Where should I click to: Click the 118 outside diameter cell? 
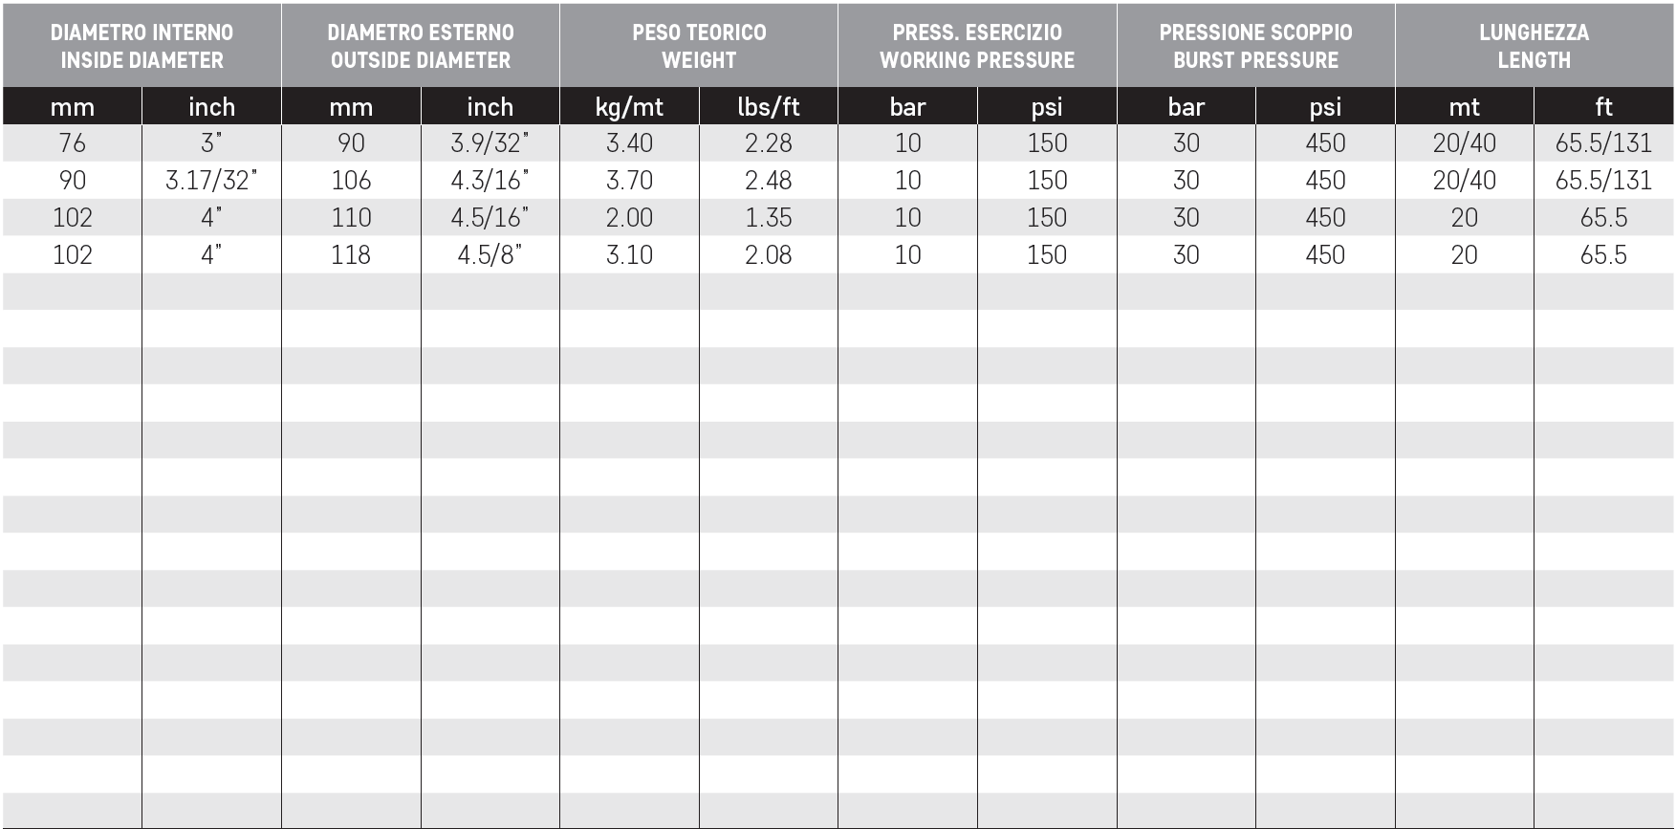[351, 255]
